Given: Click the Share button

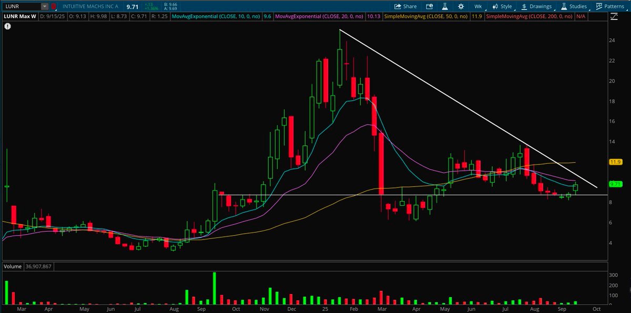Looking at the screenshot, I should click(x=406, y=7).
